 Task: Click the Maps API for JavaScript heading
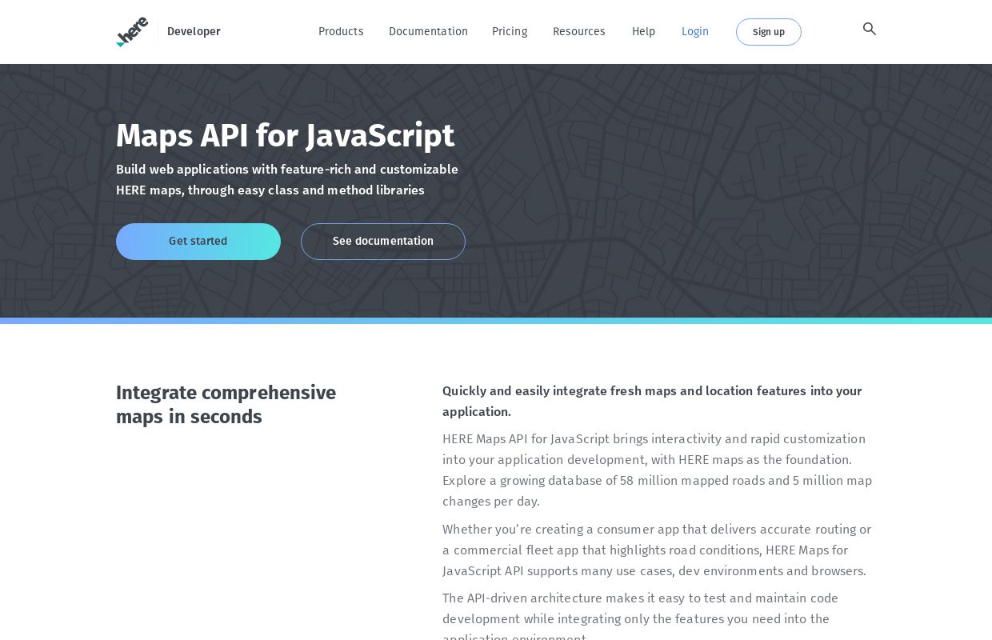click(x=285, y=136)
